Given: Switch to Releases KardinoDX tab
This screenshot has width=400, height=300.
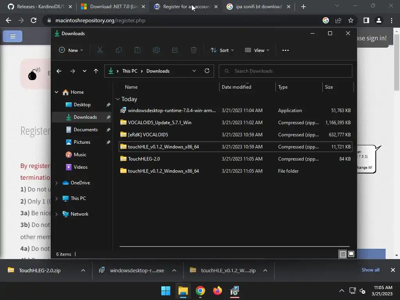Looking at the screenshot, I should click(40, 7).
